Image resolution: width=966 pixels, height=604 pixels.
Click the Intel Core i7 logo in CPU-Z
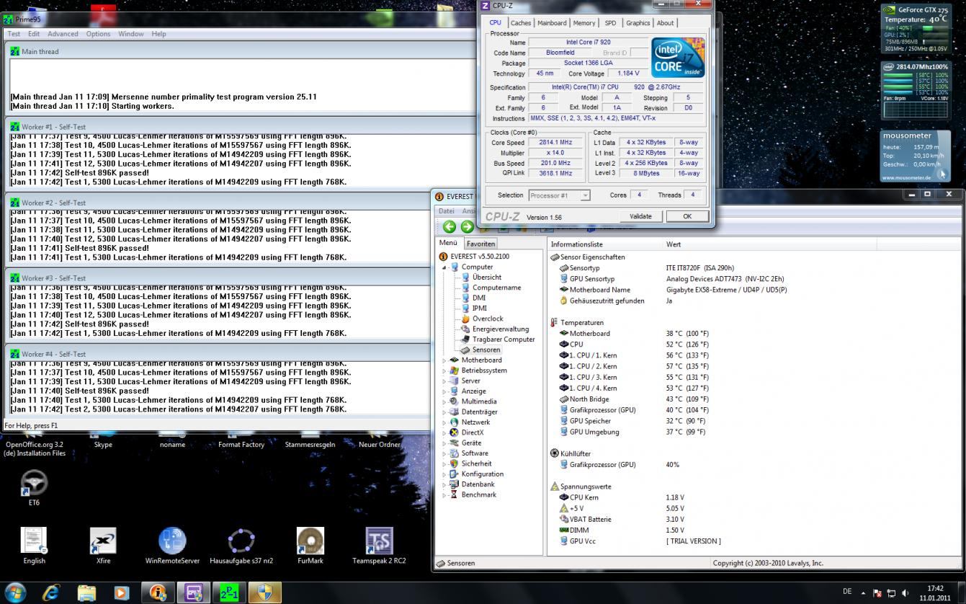pyautogui.click(x=678, y=58)
